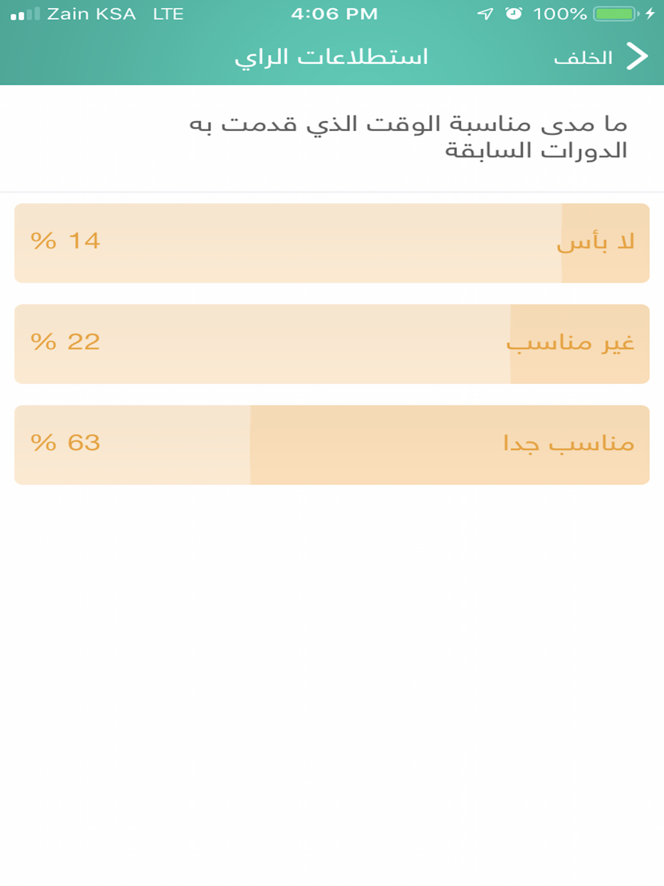Tap the charging bolt icon
The height and width of the screenshot is (886, 664).
(x=650, y=14)
